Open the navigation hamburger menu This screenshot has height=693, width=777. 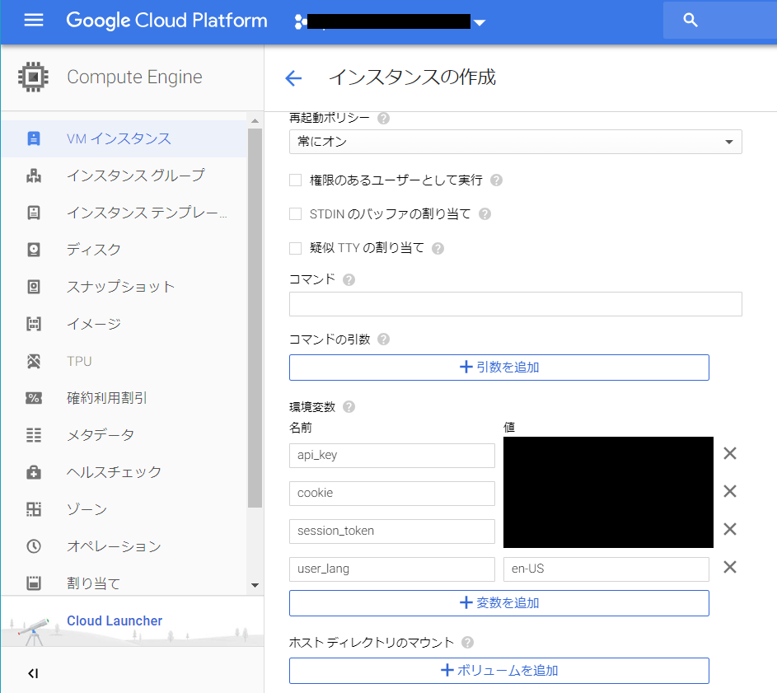(x=33, y=21)
